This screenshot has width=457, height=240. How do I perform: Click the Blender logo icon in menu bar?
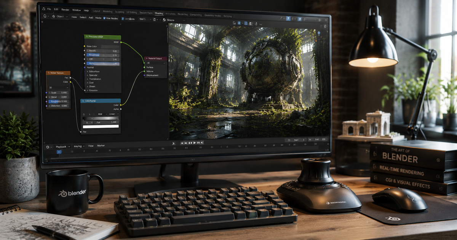pyautogui.click(x=43, y=9)
